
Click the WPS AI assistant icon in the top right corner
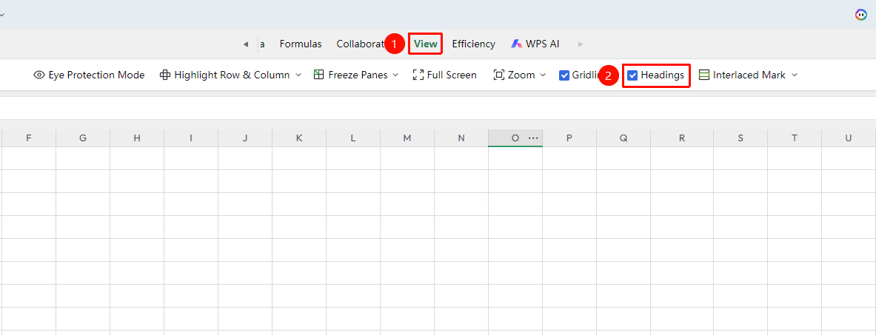coord(861,15)
